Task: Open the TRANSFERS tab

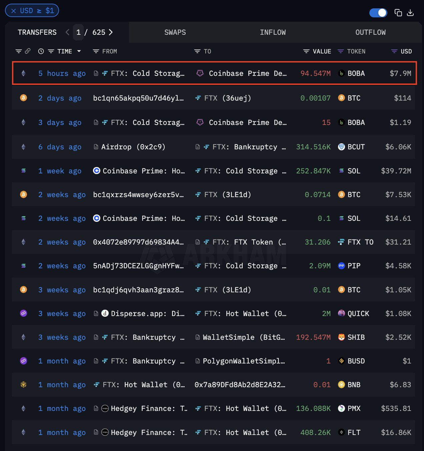Action: (37, 32)
